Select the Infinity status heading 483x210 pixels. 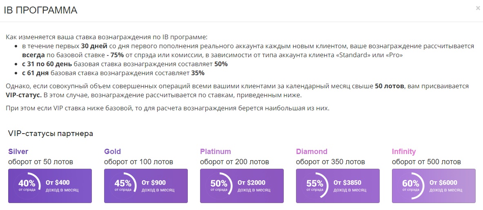[404, 152]
